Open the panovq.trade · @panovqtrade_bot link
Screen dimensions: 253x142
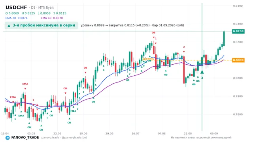pyautogui.click(x=64, y=138)
